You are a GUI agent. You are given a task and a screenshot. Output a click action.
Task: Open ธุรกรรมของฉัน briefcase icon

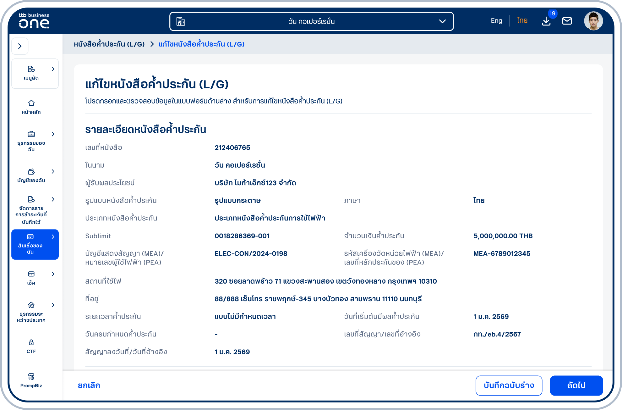(31, 134)
